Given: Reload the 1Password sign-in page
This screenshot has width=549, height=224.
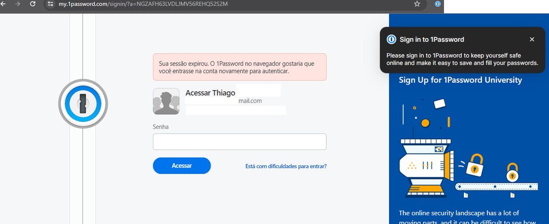Looking at the screenshot, I should (x=32, y=4).
